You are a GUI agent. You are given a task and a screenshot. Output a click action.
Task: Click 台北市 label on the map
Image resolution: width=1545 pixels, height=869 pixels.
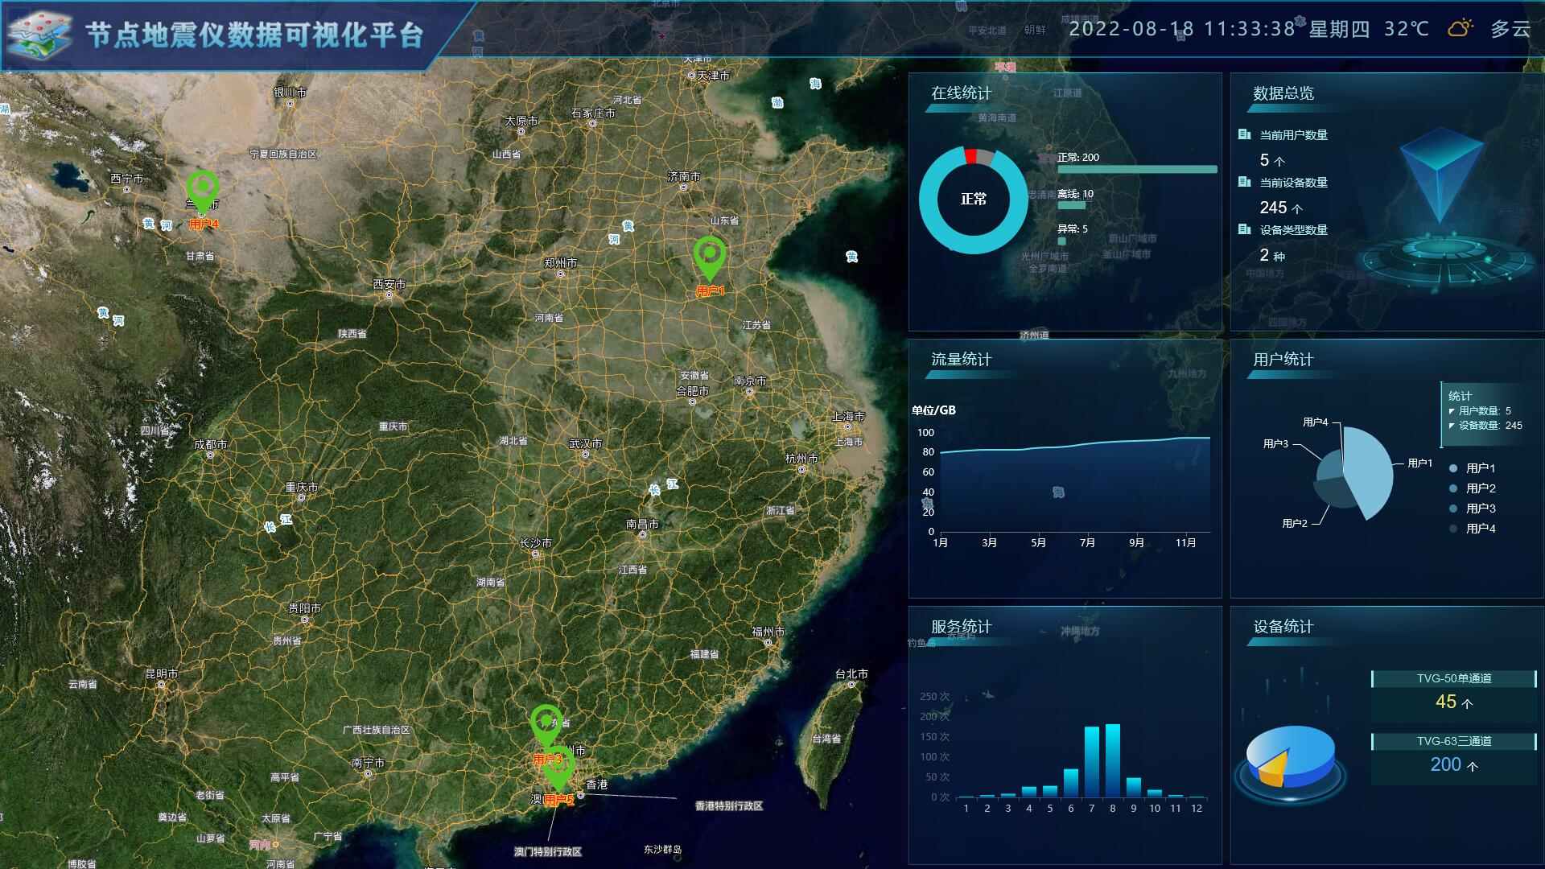851,673
